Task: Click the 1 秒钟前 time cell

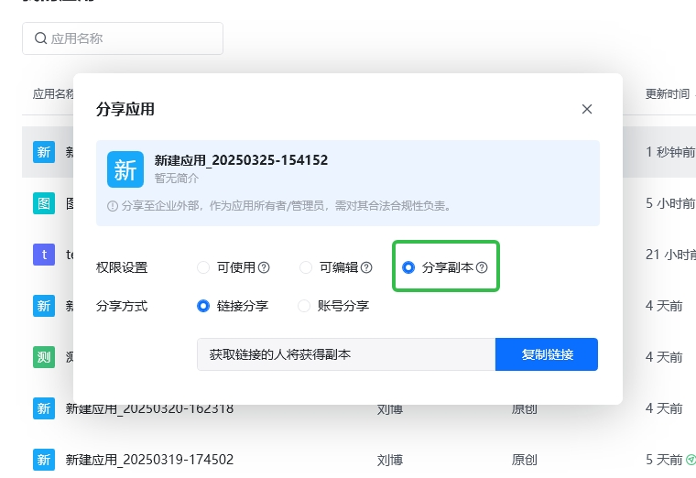Action: 670,152
